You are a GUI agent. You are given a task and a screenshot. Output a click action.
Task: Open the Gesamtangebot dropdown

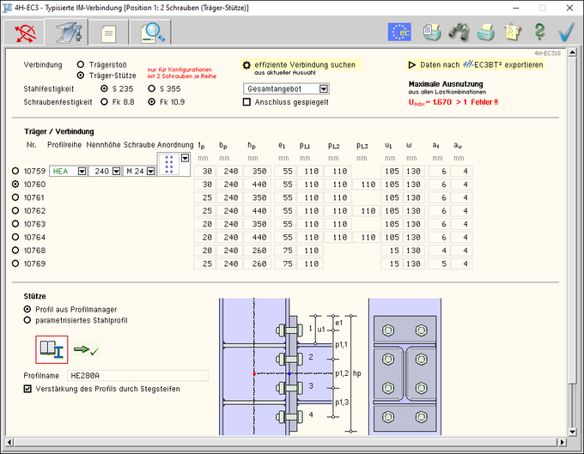click(323, 88)
